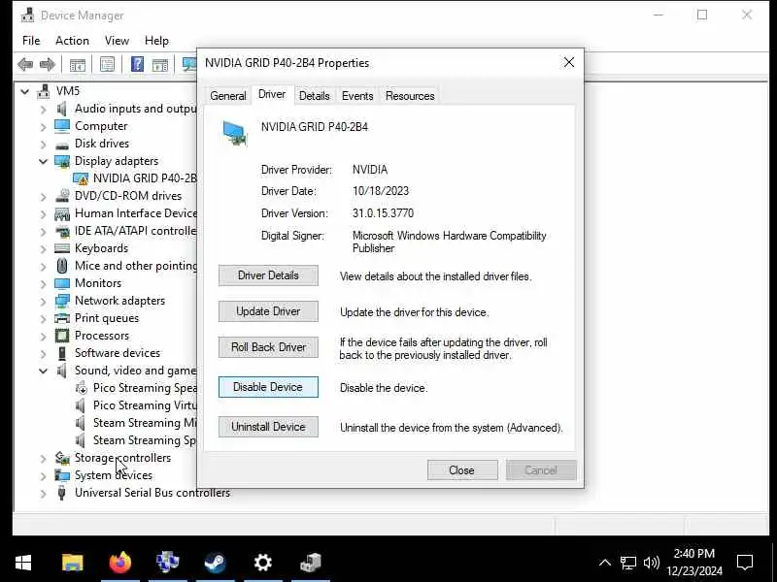This screenshot has height=582, width=777.
Task: Click the Network adapters category icon
Action: click(62, 301)
